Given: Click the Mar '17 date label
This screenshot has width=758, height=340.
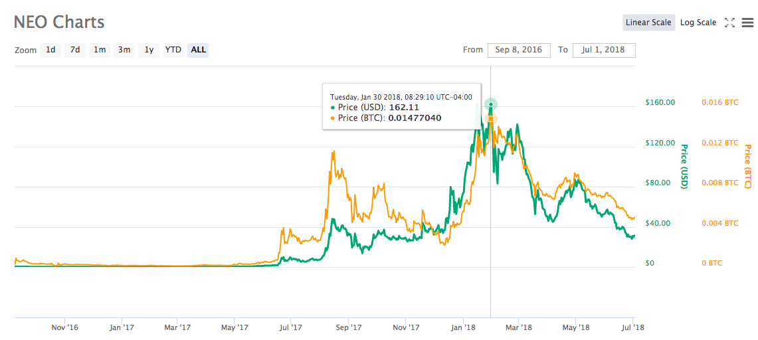Looking at the screenshot, I should pyautogui.click(x=177, y=327).
